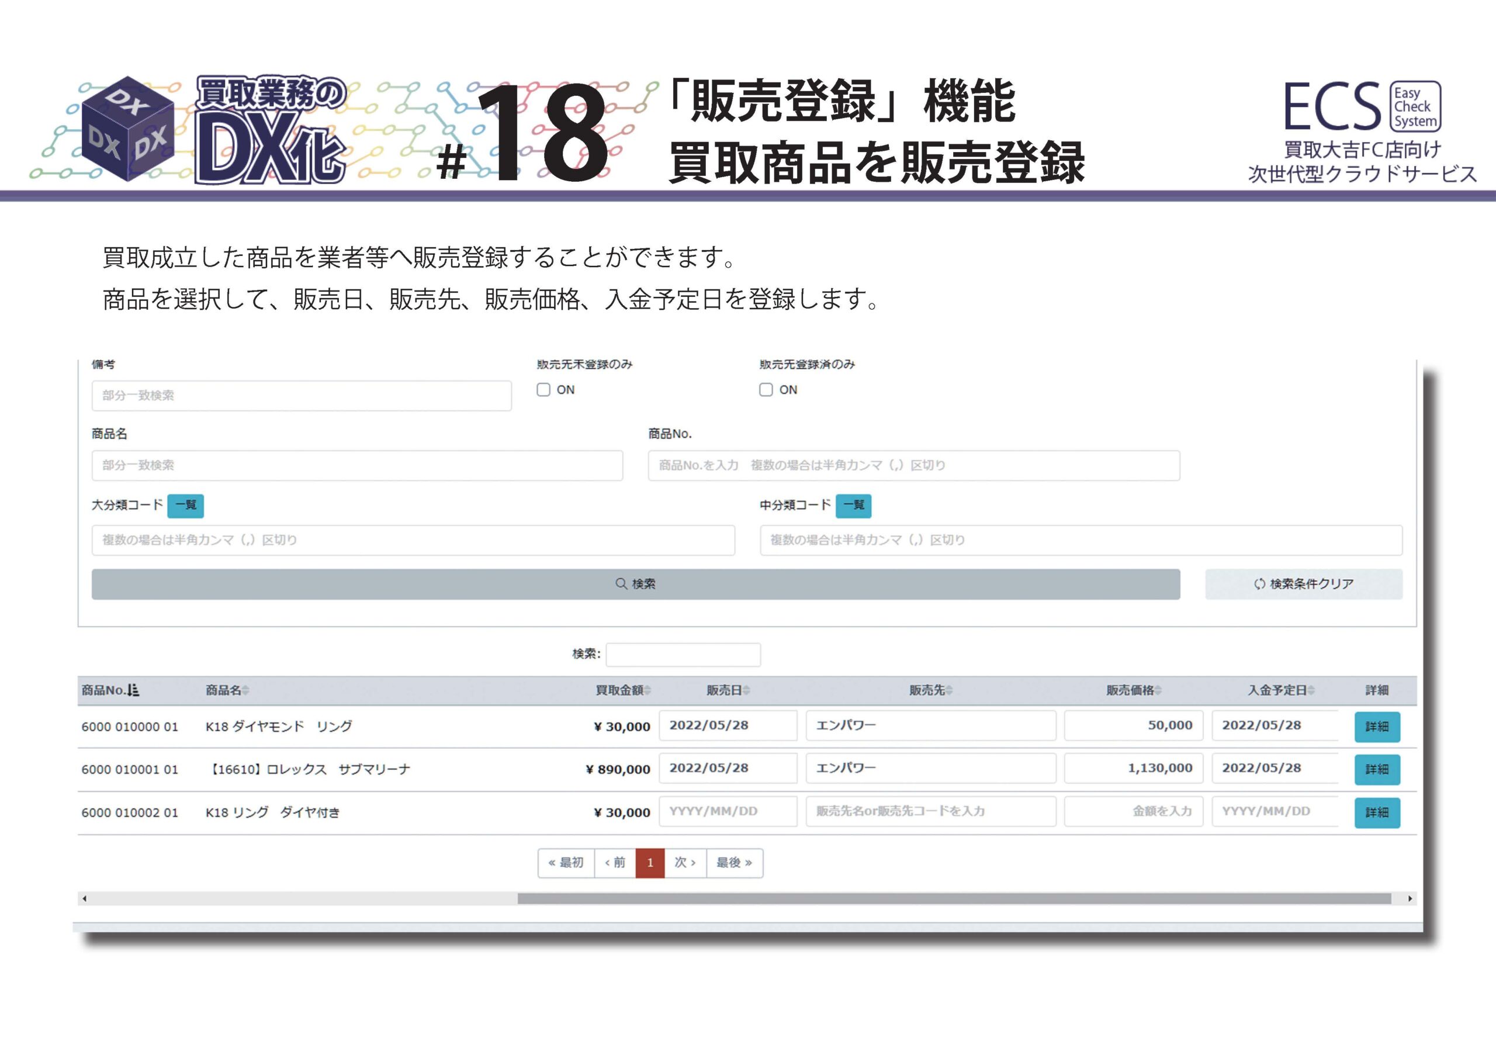The image size is (1496, 1058).
Task: Sort table by 販売先 column arrows
Action: [x=948, y=690]
